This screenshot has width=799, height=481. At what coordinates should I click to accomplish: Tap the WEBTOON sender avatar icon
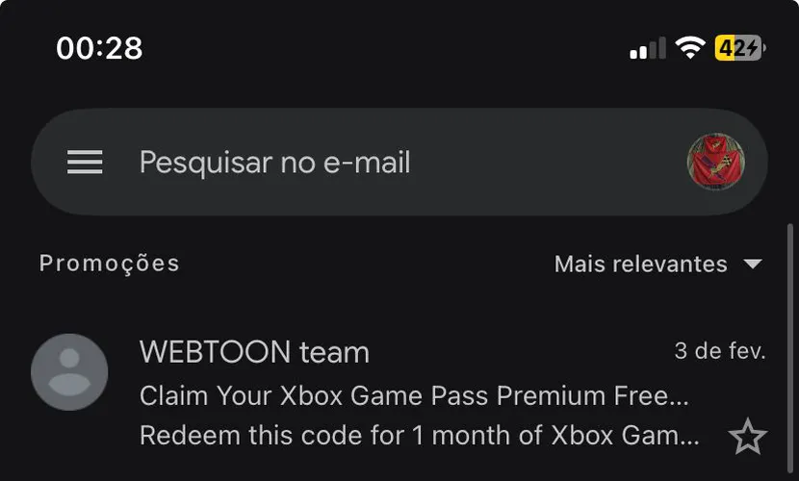pyautogui.click(x=69, y=372)
